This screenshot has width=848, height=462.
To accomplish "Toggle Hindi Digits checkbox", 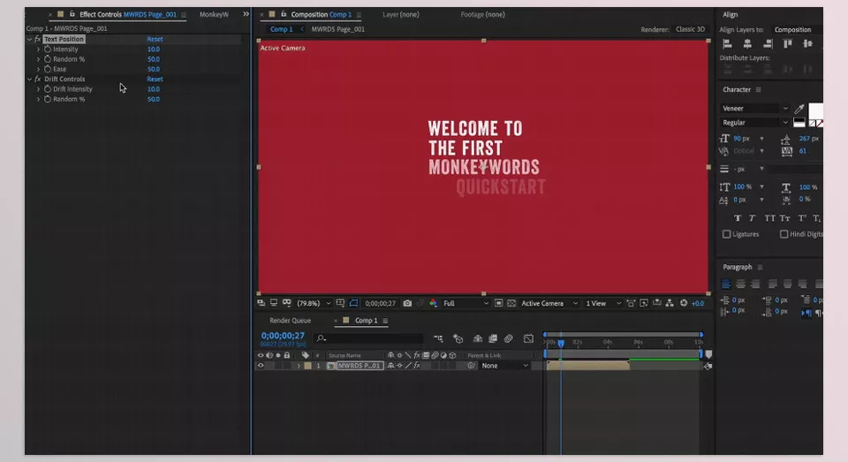I will 784,234.
